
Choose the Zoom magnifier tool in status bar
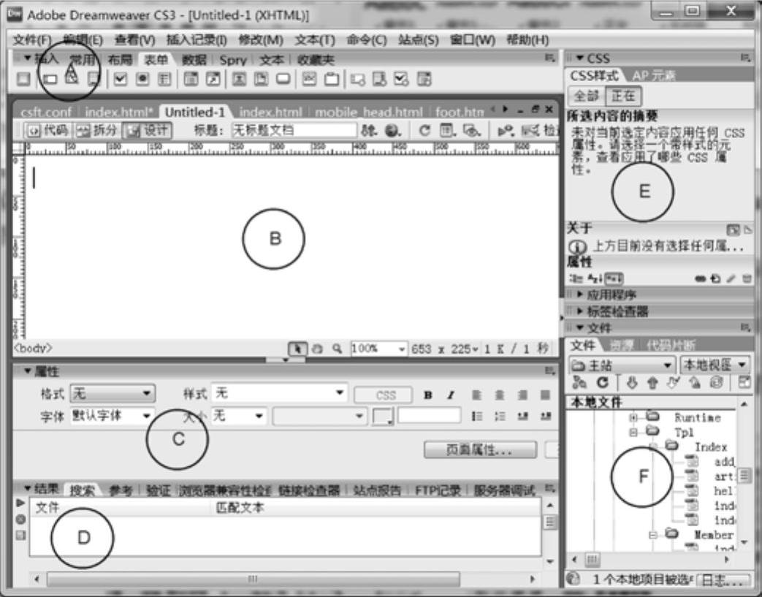pyautogui.click(x=337, y=349)
